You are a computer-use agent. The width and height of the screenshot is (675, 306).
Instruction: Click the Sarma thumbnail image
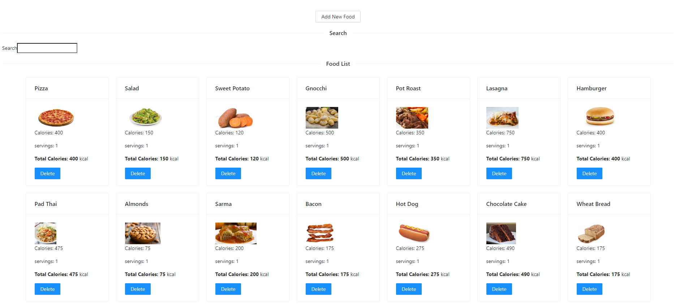[236, 233]
